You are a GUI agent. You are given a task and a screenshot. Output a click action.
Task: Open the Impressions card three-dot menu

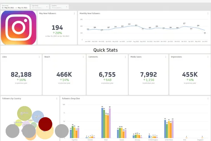[x=208, y=57]
